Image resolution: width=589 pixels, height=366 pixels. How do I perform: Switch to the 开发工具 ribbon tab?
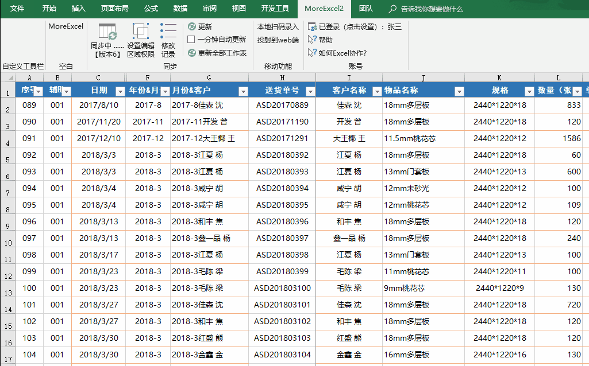pyautogui.click(x=275, y=9)
